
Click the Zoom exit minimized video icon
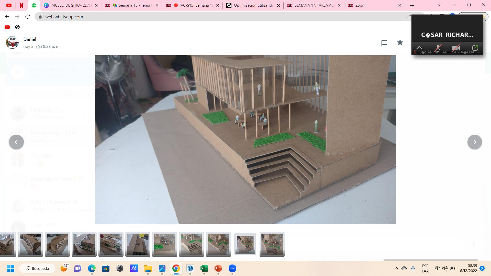point(475,48)
